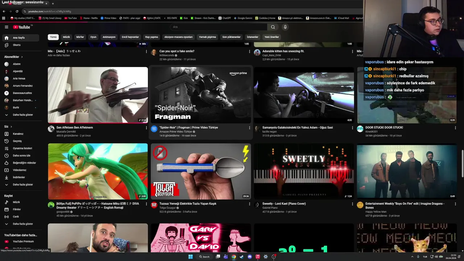Open the YouTube hamburger guide menu
Screen dimensions: 464x261
[6, 27]
